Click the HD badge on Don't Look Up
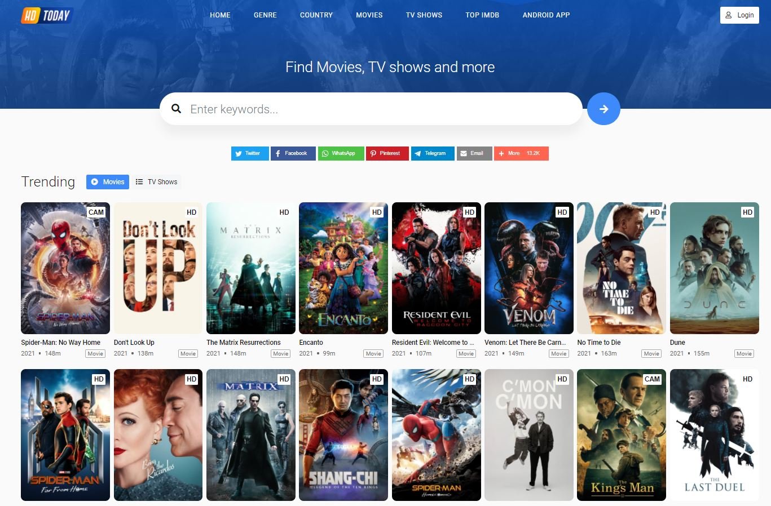The width and height of the screenshot is (771, 506). tap(192, 212)
